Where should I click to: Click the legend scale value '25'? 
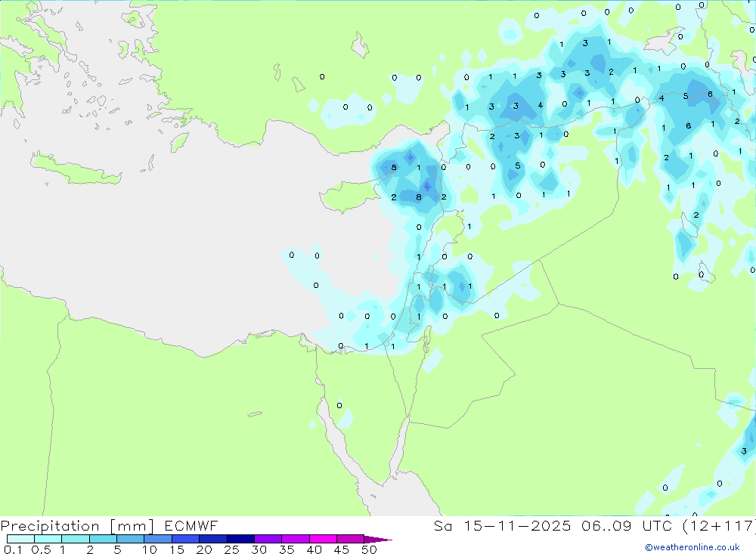pyautogui.click(x=231, y=549)
